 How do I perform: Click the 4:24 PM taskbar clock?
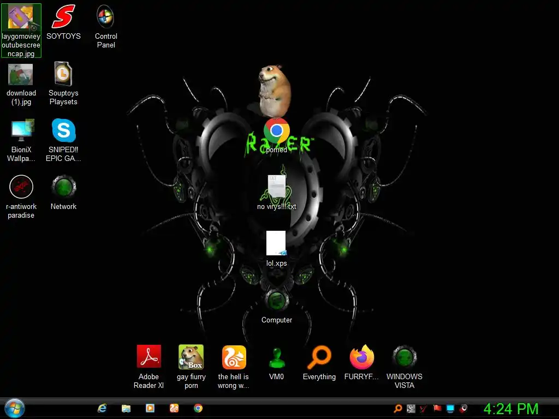tap(510, 409)
